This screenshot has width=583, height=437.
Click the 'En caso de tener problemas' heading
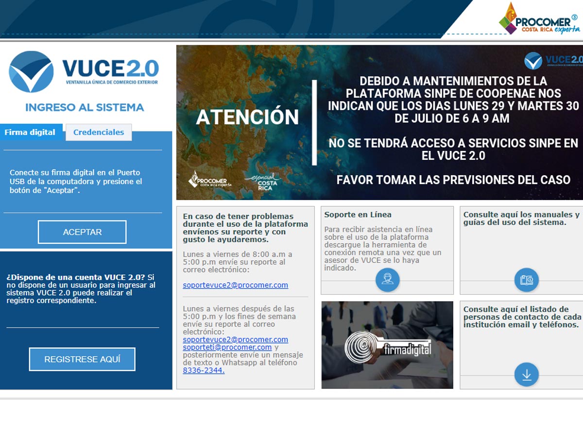(x=245, y=228)
